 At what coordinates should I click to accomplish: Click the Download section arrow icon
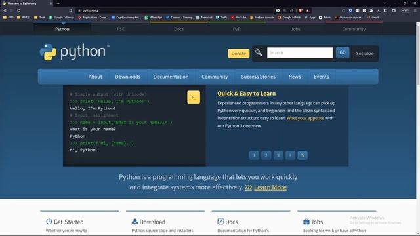coord(135,222)
